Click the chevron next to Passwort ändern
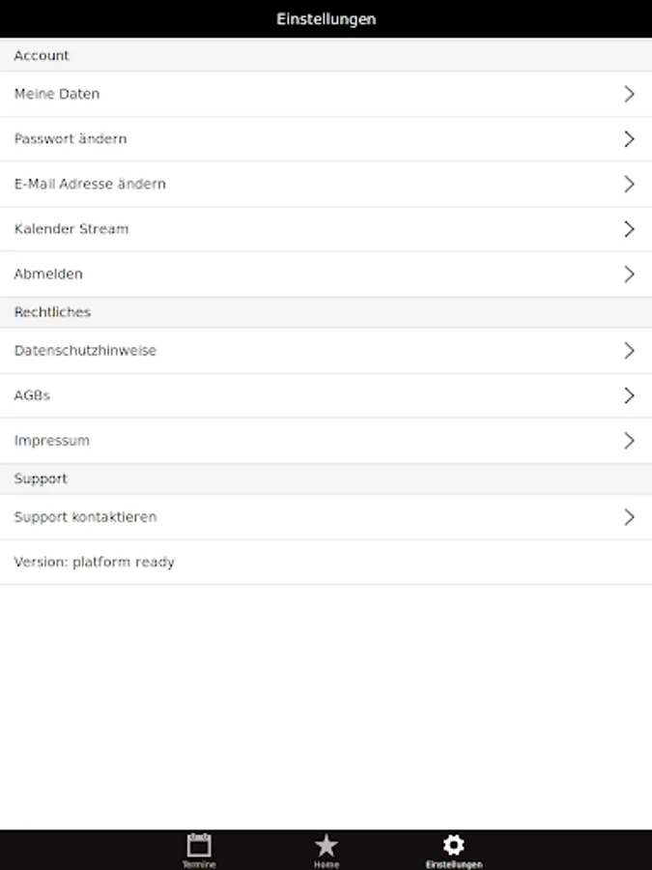652x870 pixels. pos(629,139)
